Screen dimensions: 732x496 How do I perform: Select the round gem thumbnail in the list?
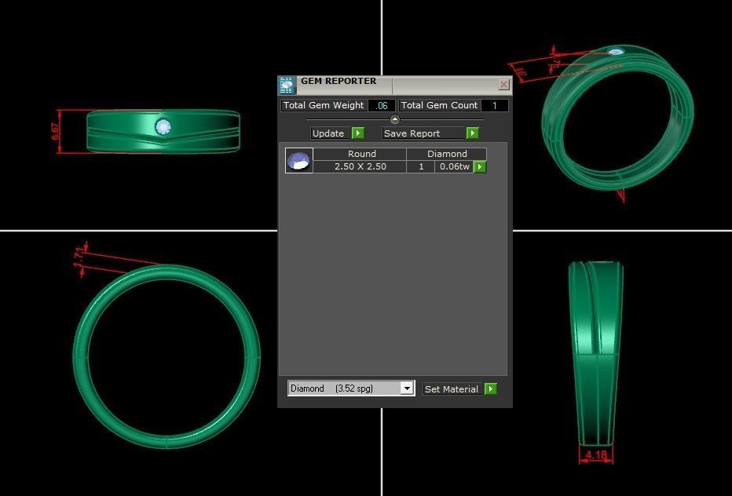tap(298, 161)
